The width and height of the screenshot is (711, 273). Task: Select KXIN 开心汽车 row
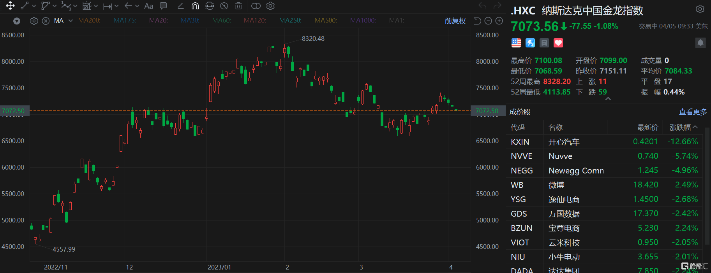click(x=605, y=142)
